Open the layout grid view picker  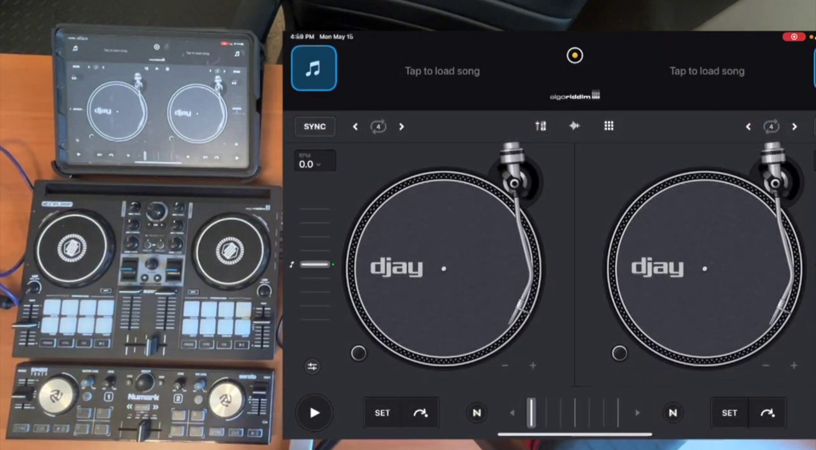tap(609, 126)
